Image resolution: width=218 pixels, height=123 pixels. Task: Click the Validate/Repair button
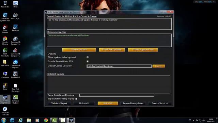pos(59,103)
